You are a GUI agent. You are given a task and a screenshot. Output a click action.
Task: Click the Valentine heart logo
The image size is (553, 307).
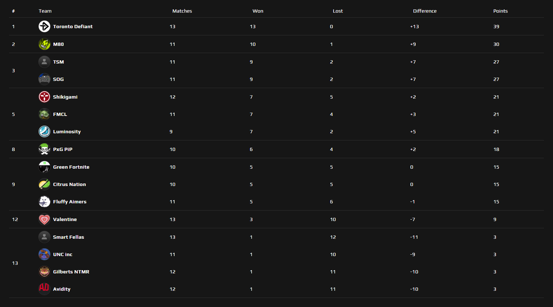[44, 220]
